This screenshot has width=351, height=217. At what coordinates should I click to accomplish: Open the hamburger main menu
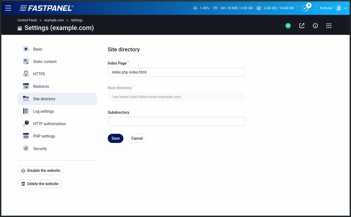click(8, 8)
